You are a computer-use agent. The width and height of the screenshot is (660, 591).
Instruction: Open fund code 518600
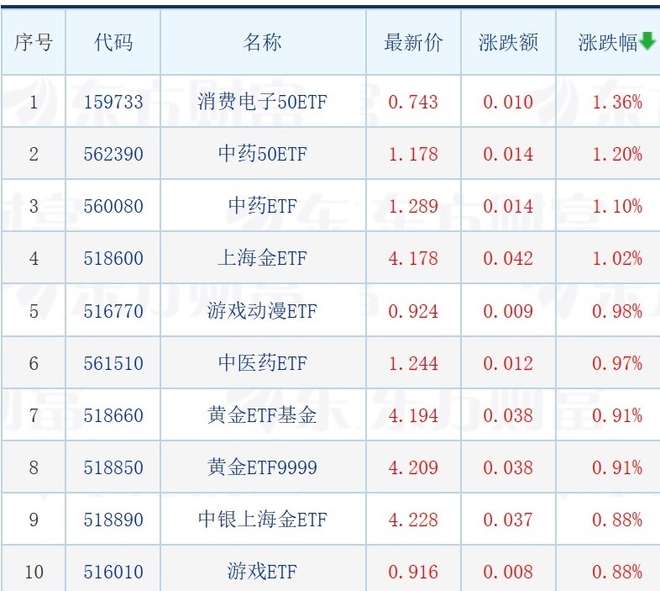113,258
